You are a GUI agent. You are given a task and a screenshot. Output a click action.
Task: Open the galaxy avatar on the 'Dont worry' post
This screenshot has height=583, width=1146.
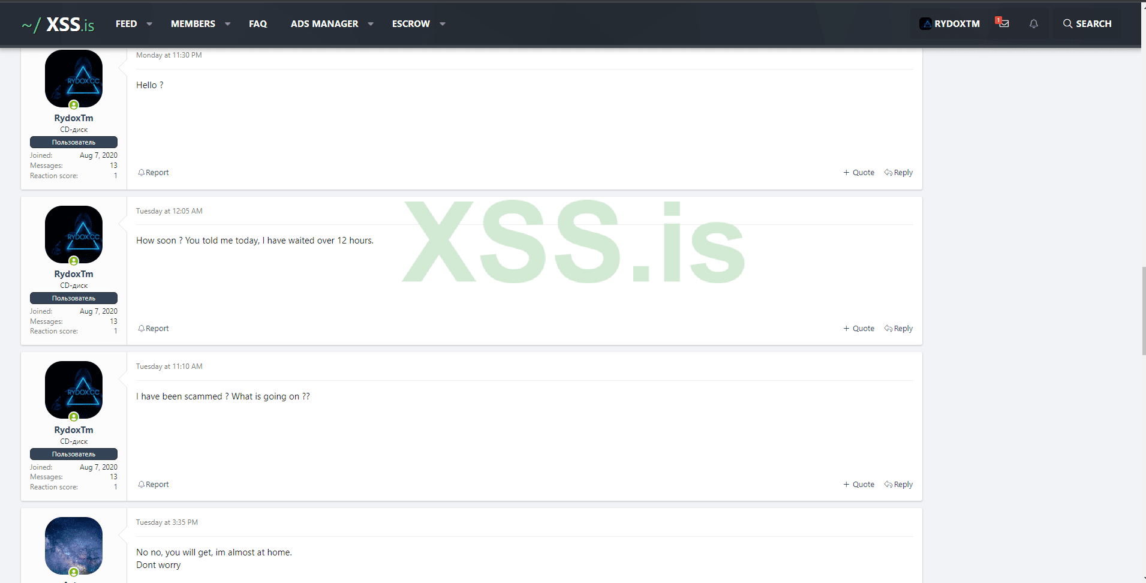[x=74, y=546]
